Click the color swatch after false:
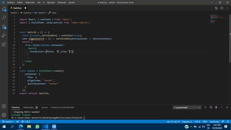Image resolution: width=231 pixels, height=130 pixels. [58, 51]
